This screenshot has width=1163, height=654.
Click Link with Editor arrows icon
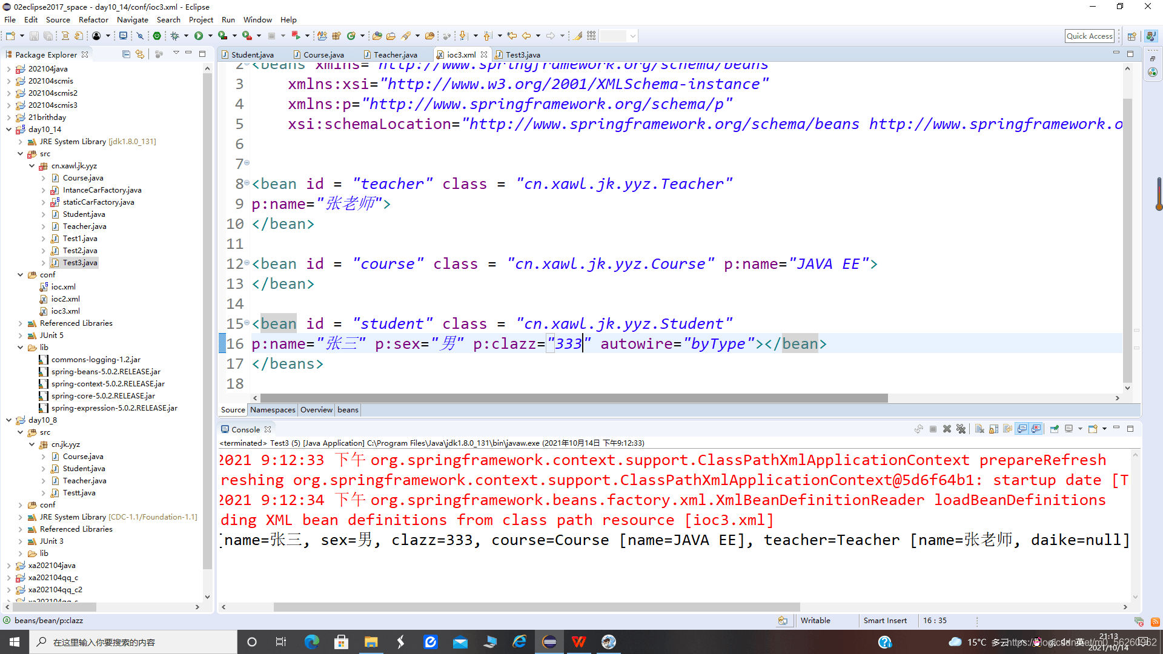click(x=140, y=54)
